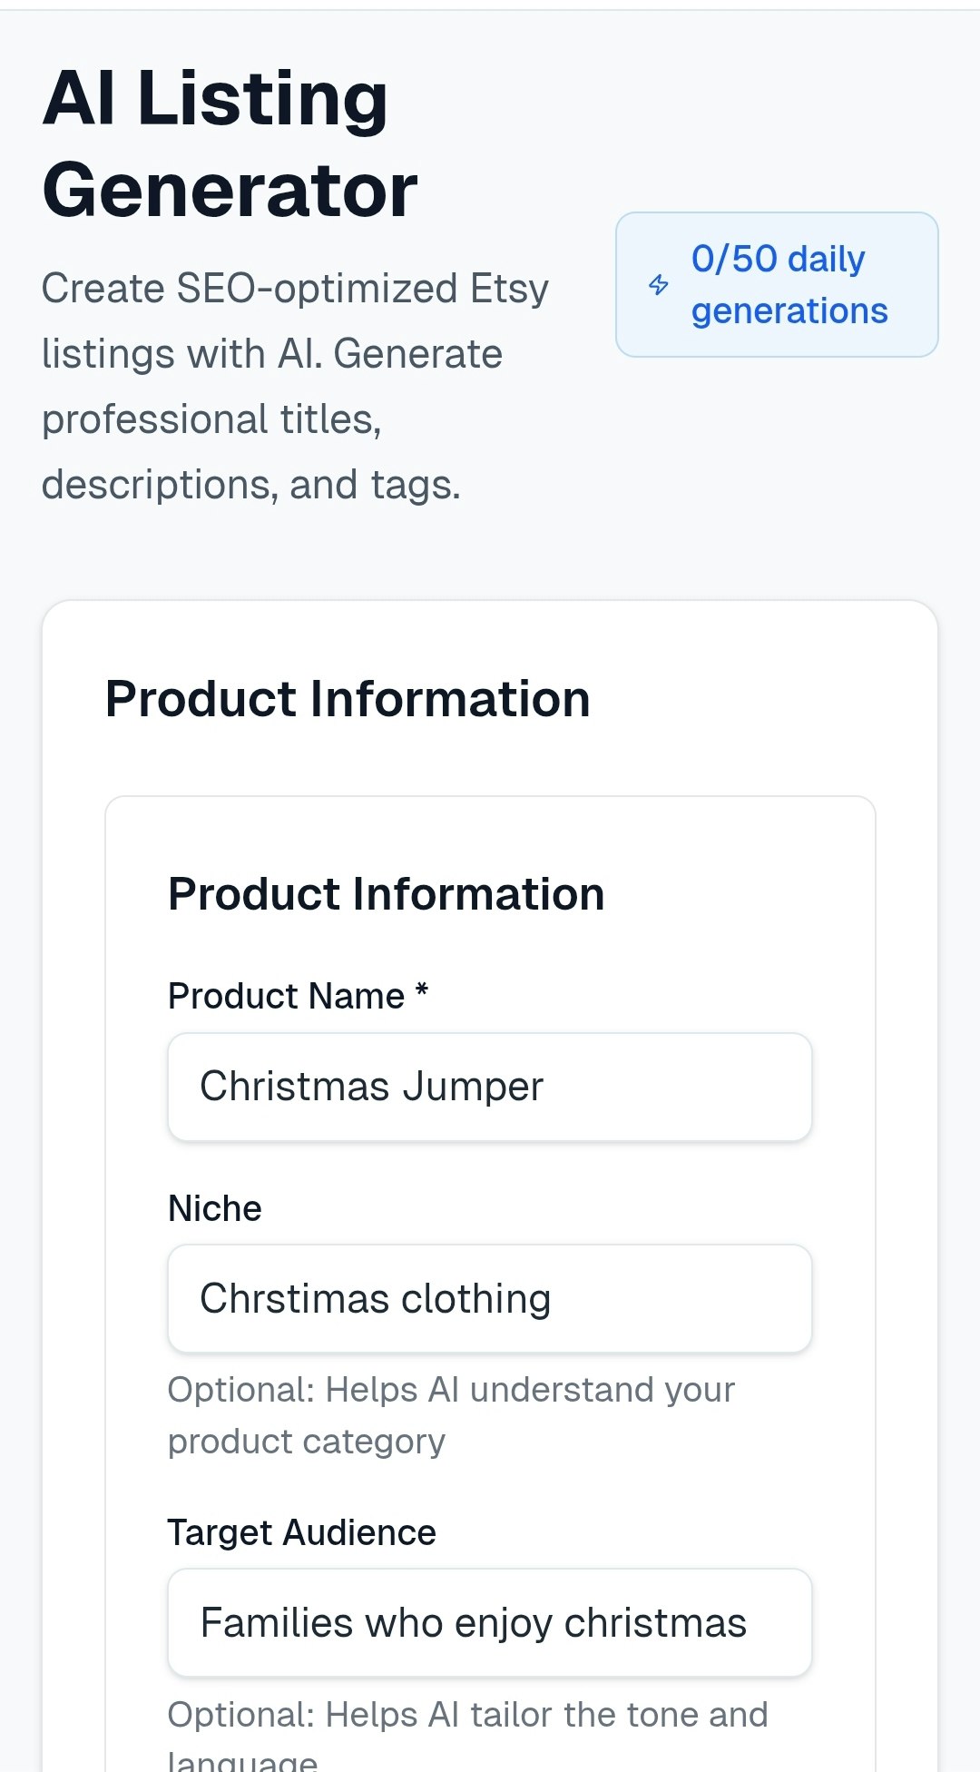980x1772 pixels.
Task: Click the Target Audience label
Action: pyautogui.click(x=301, y=1531)
